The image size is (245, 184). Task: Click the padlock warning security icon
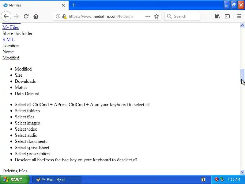click(x=64, y=16)
